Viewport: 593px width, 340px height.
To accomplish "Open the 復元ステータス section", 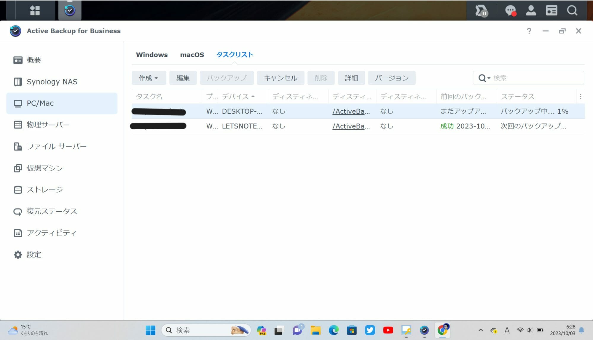I will (62, 211).
